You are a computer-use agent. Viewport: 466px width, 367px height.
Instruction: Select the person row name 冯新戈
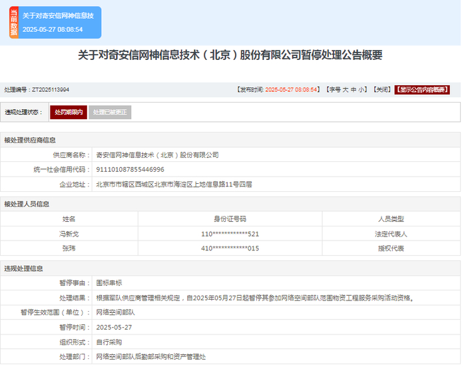69,234
